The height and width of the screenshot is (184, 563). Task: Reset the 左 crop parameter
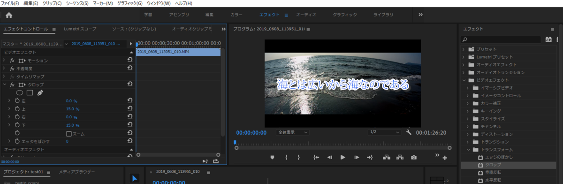(130, 101)
